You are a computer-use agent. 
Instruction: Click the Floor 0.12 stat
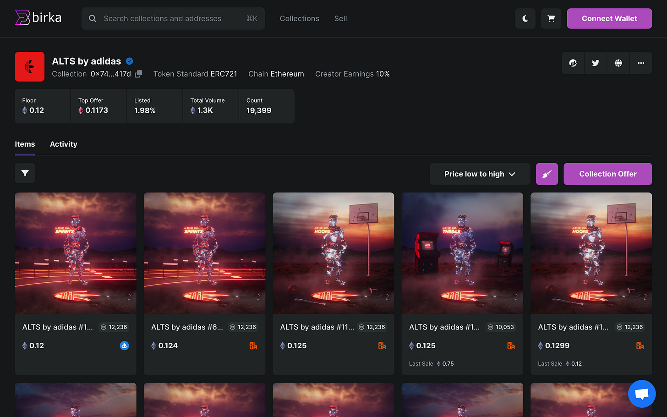click(43, 106)
